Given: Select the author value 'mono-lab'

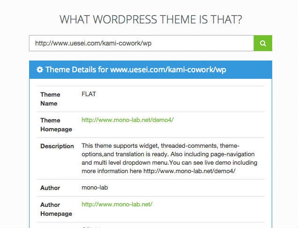Looking at the screenshot, I should [x=95, y=188].
